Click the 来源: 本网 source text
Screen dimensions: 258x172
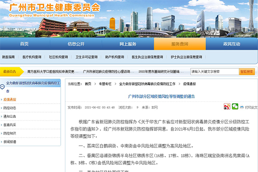click(150, 107)
